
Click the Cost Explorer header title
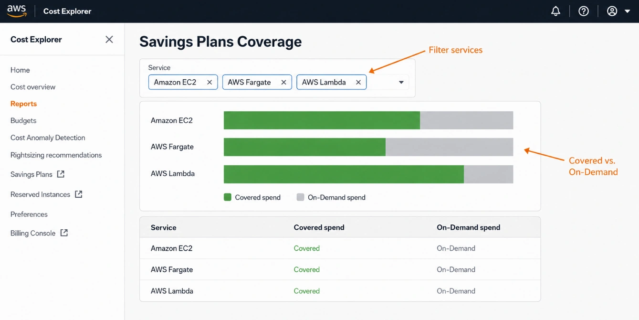(x=67, y=11)
